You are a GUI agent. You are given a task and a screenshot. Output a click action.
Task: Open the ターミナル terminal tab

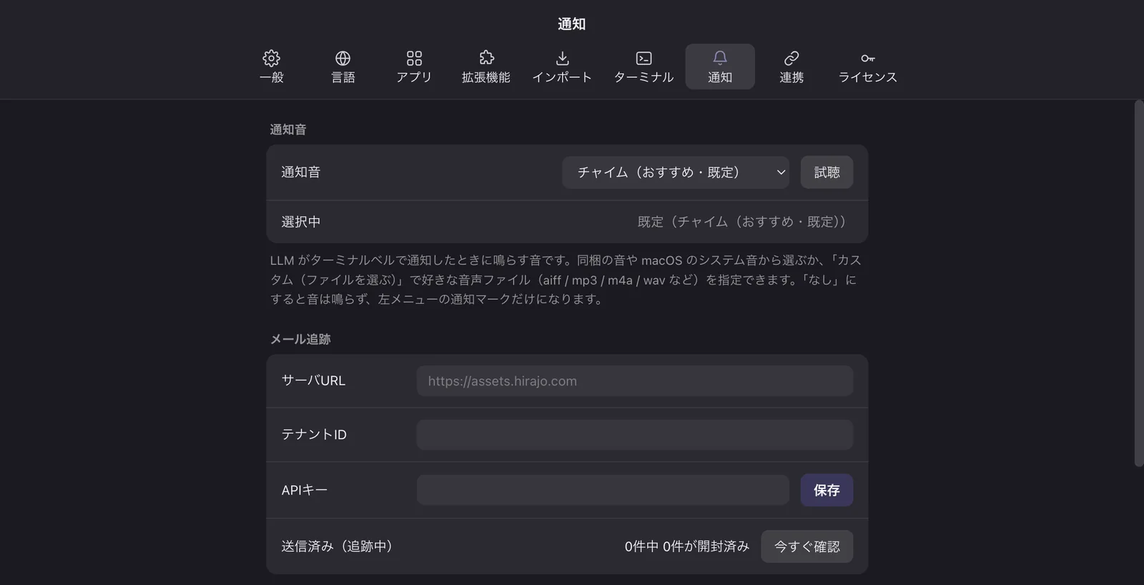point(643,67)
